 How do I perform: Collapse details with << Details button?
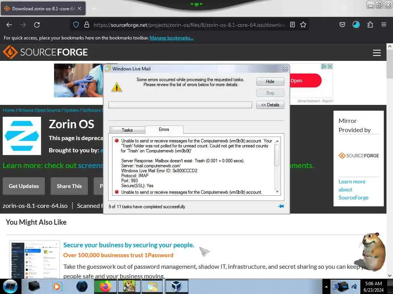click(270, 105)
